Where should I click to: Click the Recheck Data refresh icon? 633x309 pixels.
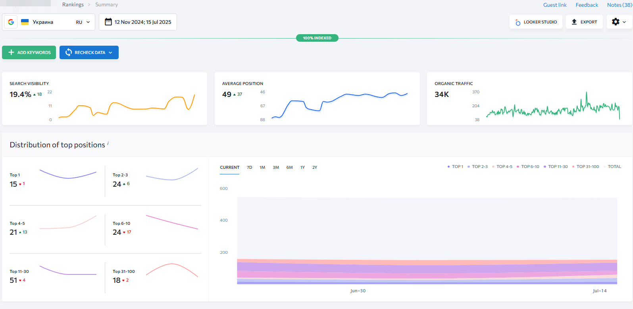click(69, 52)
